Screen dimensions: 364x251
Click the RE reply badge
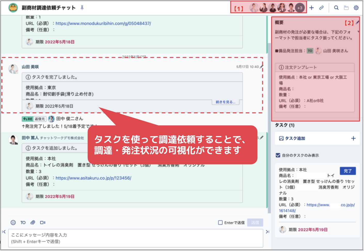[x=28, y=119]
